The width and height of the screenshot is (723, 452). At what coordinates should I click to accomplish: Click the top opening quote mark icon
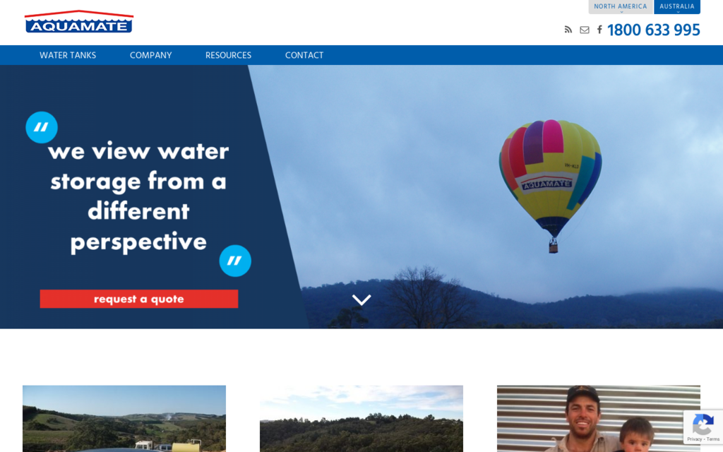coord(42,127)
